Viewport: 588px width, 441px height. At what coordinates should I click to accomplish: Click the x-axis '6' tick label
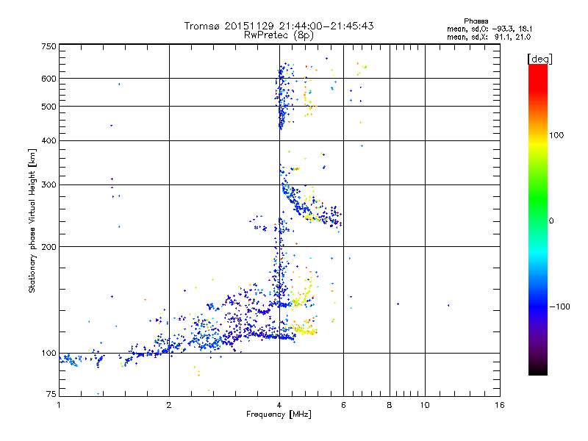coord(343,405)
